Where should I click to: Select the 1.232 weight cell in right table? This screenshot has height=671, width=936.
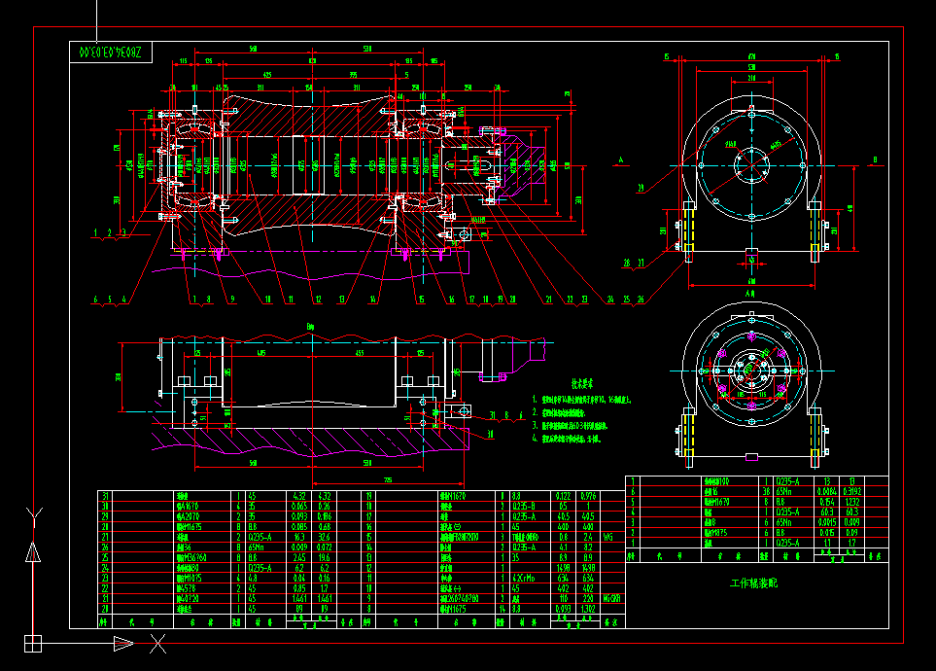click(x=851, y=502)
